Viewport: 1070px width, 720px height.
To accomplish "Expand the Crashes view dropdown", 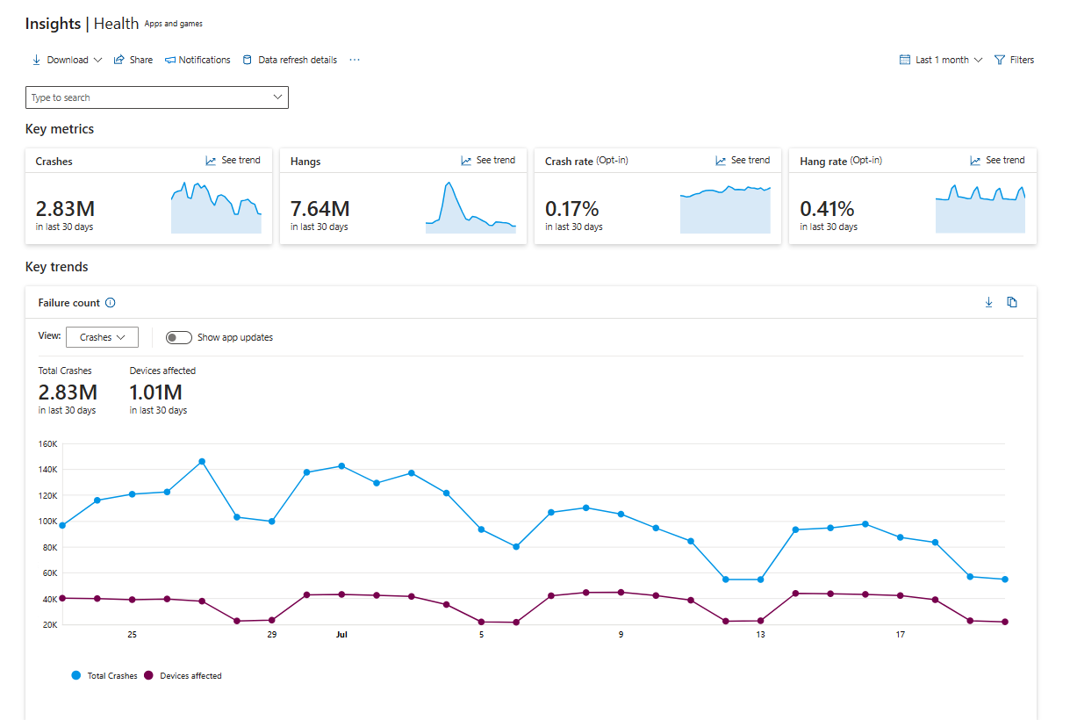I will (102, 337).
